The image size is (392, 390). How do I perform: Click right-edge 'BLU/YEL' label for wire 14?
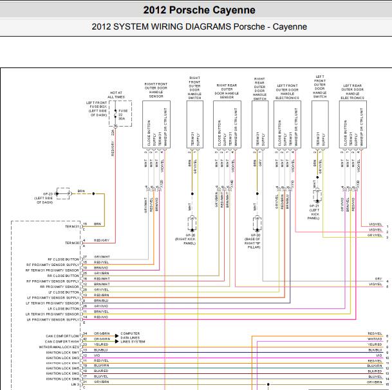[375, 377]
